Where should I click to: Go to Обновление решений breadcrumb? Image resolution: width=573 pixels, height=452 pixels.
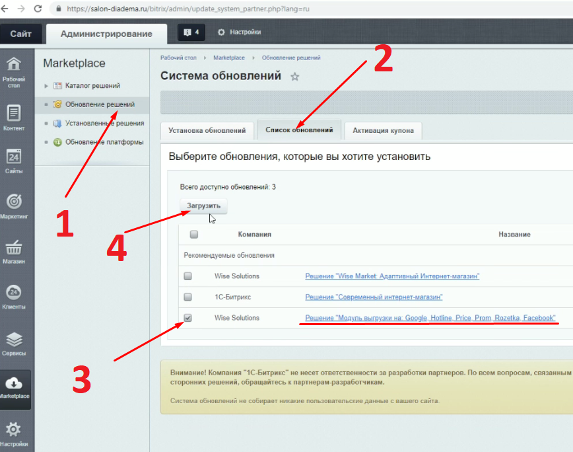(x=291, y=57)
